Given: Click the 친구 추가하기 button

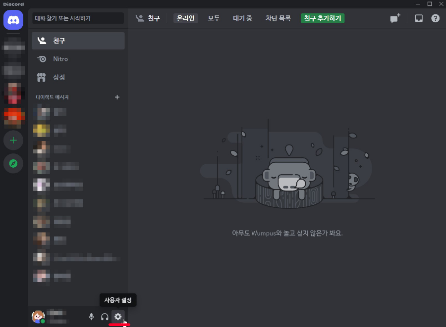Looking at the screenshot, I should tap(323, 18).
